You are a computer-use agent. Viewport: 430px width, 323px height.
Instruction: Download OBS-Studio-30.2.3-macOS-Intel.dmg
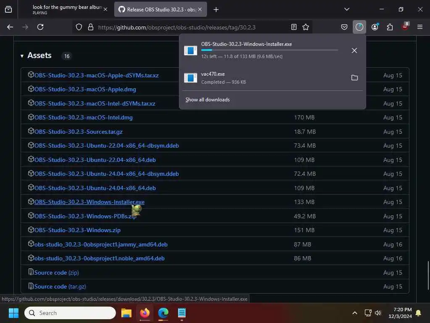(84, 118)
